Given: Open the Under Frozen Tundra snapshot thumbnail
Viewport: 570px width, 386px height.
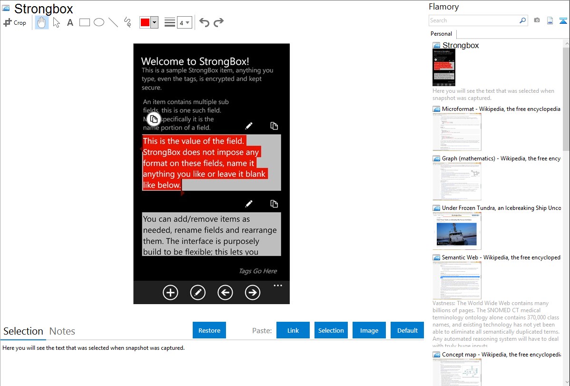Looking at the screenshot, I should point(457,231).
